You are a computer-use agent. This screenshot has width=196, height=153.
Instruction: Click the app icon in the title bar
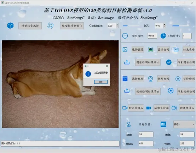[x=3, y=2]
